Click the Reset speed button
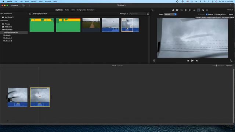Viewport: 235px width, 132px height. point(231,14)
